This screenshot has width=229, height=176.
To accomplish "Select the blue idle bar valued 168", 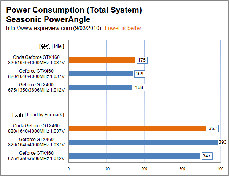I will [x=100, y=87].
